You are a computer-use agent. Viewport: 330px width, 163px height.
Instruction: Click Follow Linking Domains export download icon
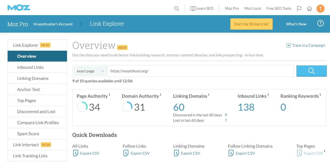[231, 153]
